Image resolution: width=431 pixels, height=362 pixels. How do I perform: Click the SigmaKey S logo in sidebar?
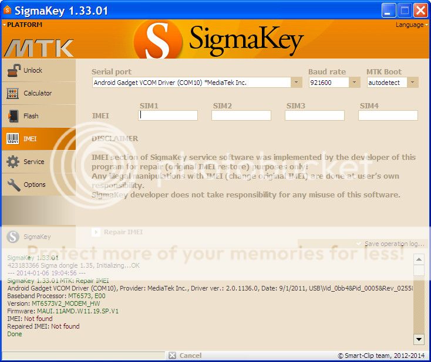pyautogui.click(x=13, y=237)
